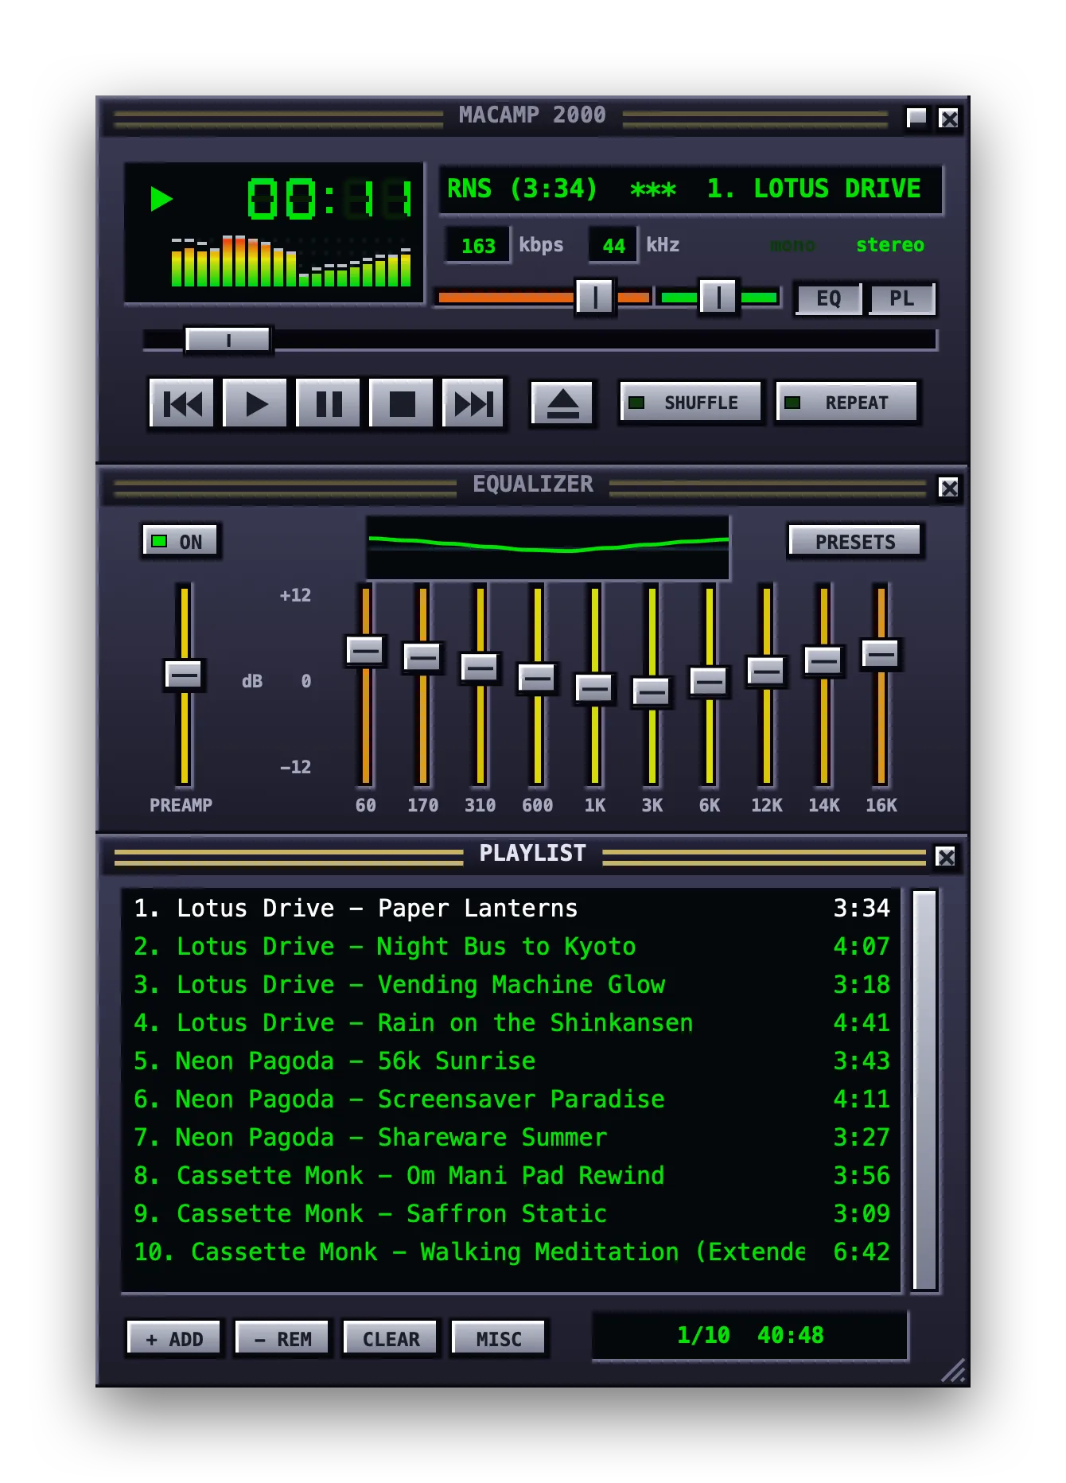Skip to the next track
The width and height of the screenshot is (1066, 1483).
pyautogui.click(x=474, y=403)
